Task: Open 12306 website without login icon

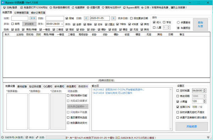Action: point(22,7)
